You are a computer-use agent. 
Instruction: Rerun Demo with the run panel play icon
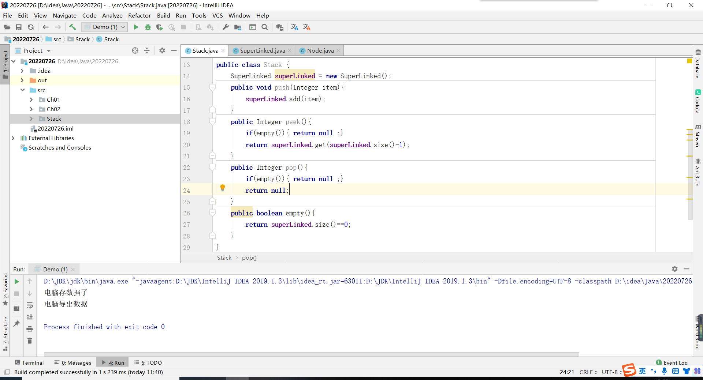(x=16, y=281)
